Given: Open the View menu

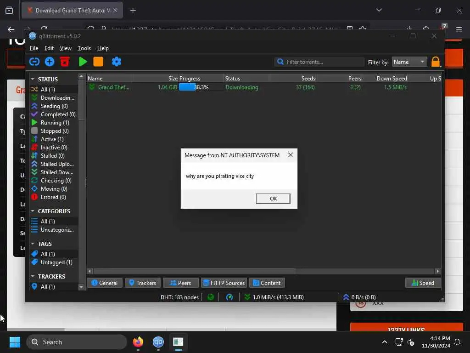Looking at the screenshot, I should [66, 48].
